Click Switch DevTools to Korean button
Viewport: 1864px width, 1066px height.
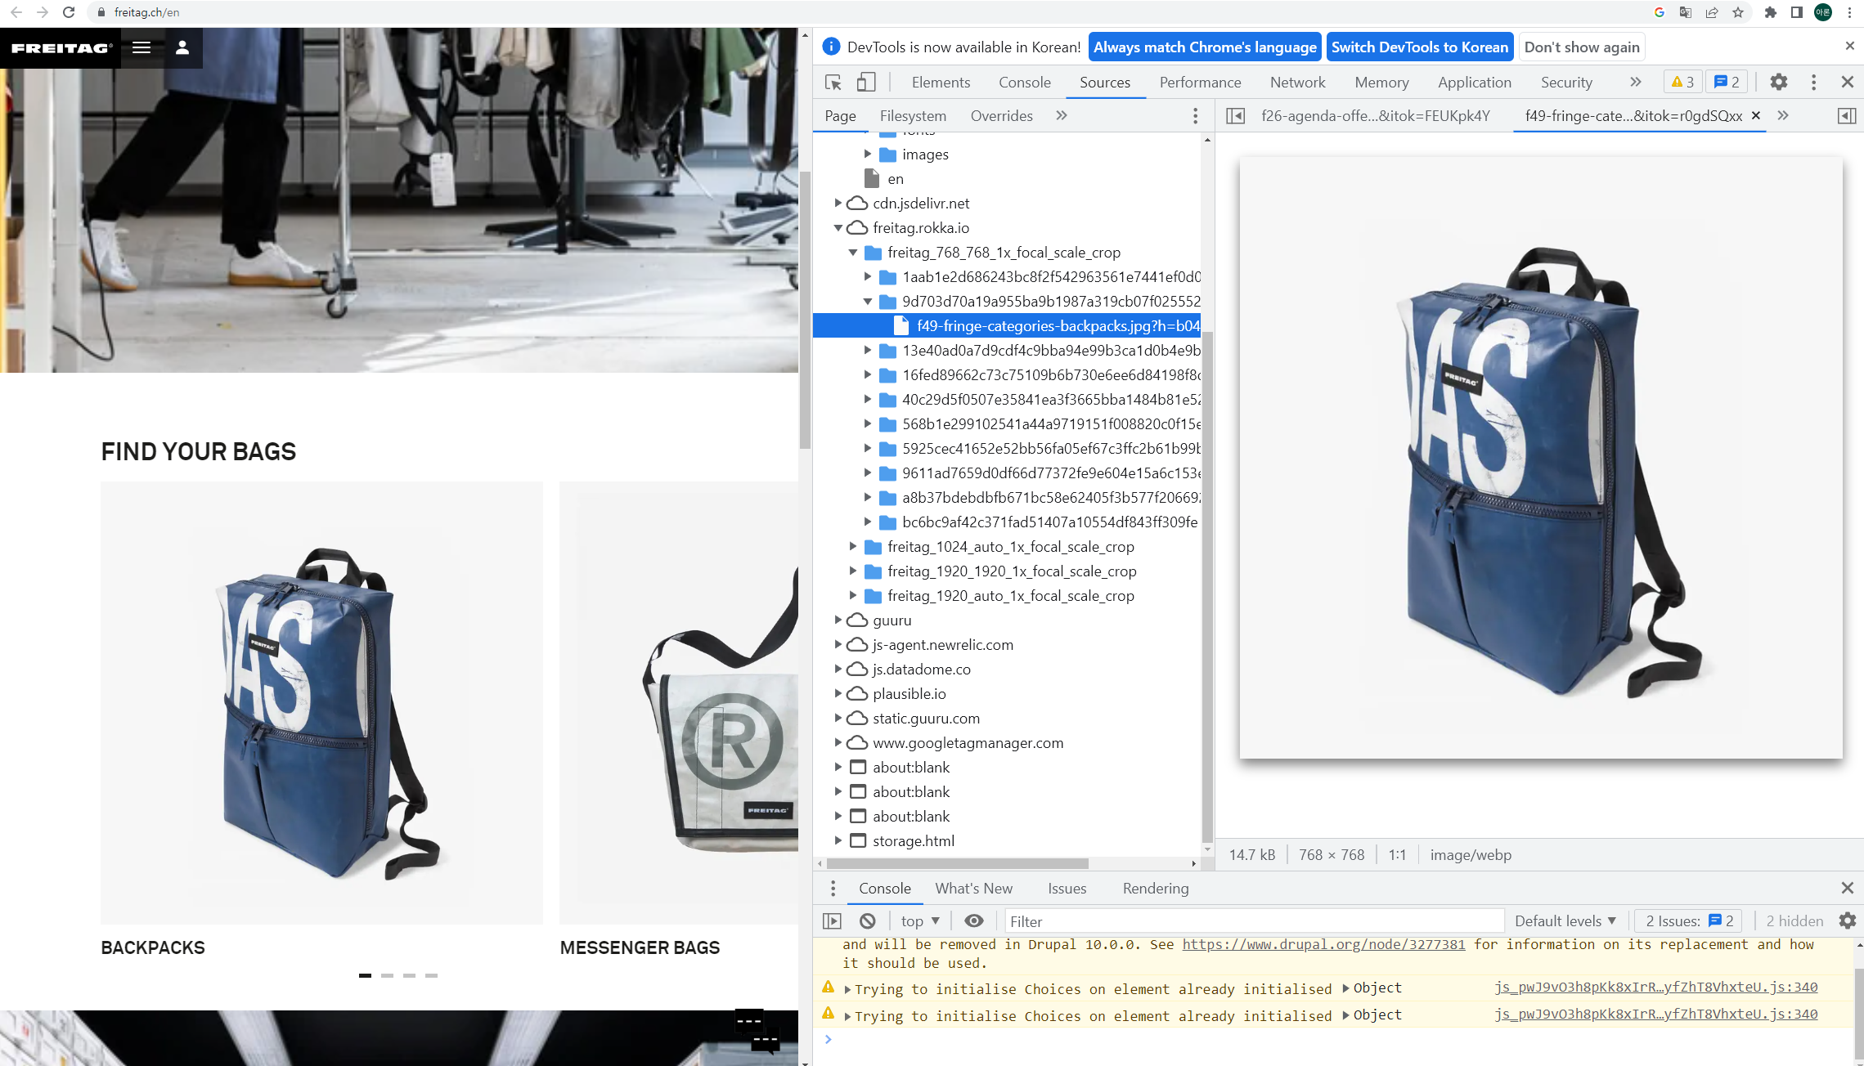[x=1419, y=47]
